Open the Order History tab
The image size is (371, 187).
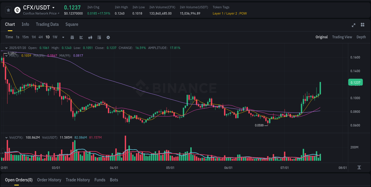[49, 180]
